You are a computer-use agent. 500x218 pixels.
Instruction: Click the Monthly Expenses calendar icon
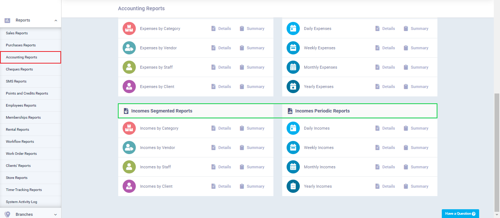click(x=293, y=67)
